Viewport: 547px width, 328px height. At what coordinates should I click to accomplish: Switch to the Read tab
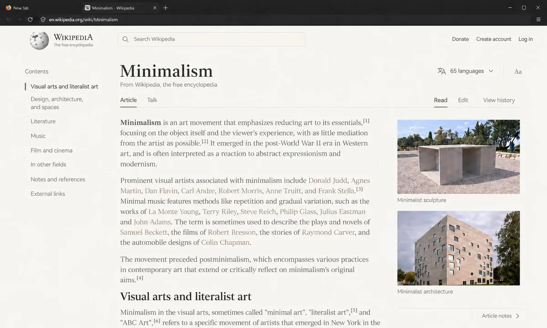(x=441, y=100)
